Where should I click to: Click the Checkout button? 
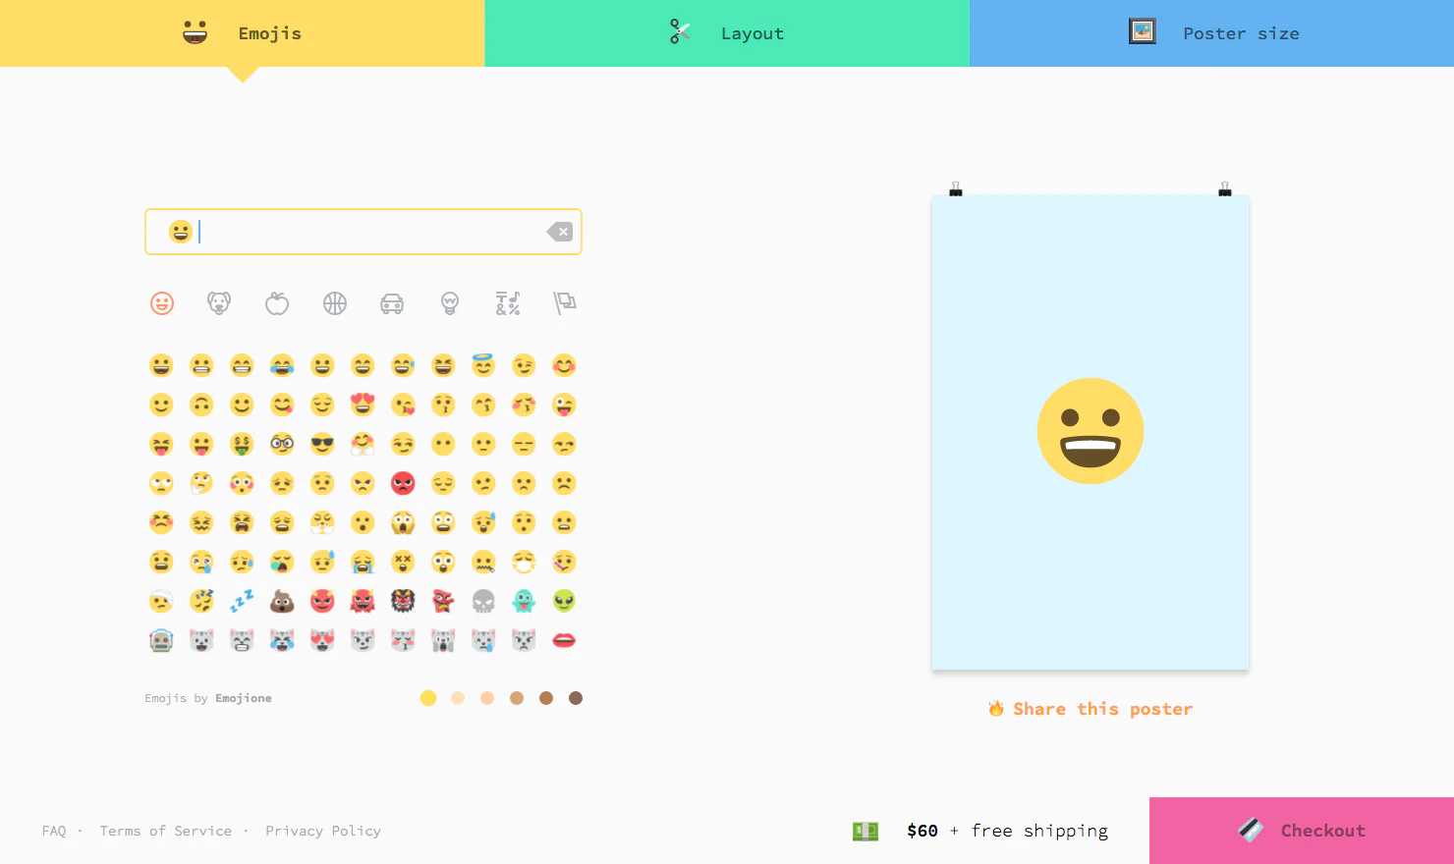point(1301,830)
